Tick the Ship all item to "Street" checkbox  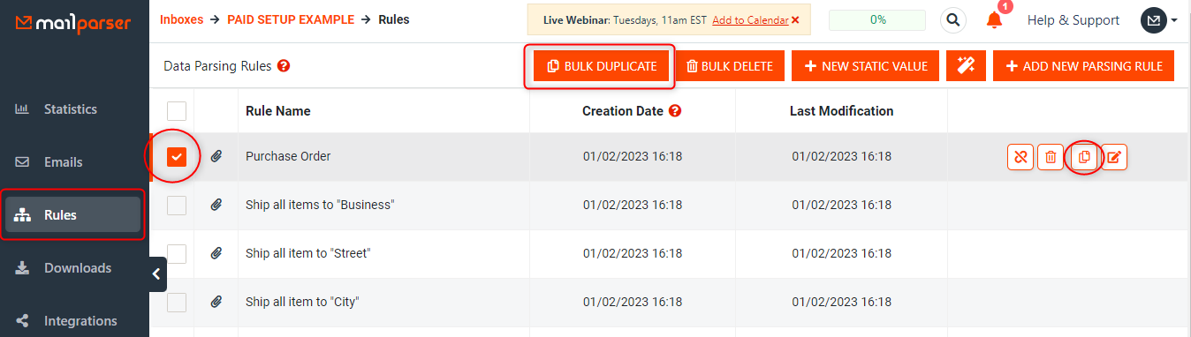pyautogui.click(x=177, y=253)
